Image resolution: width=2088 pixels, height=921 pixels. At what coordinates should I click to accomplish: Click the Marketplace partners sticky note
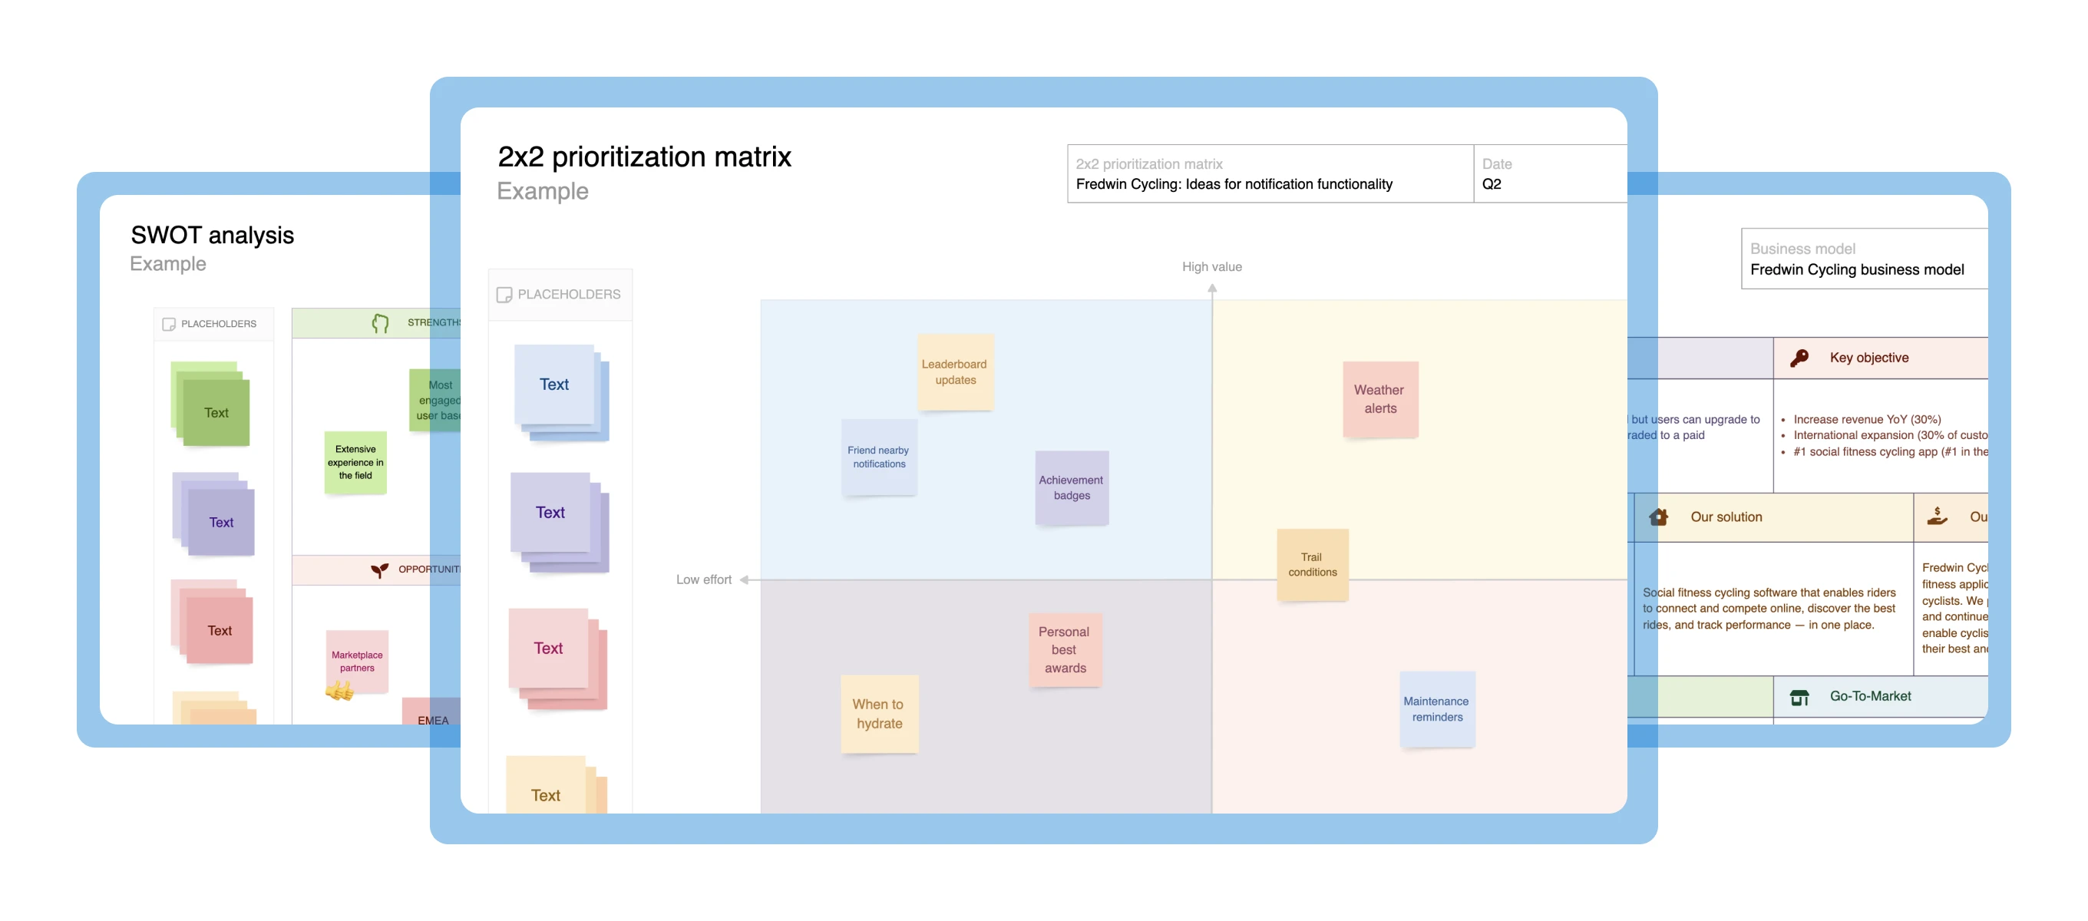[x=357, y=661]
